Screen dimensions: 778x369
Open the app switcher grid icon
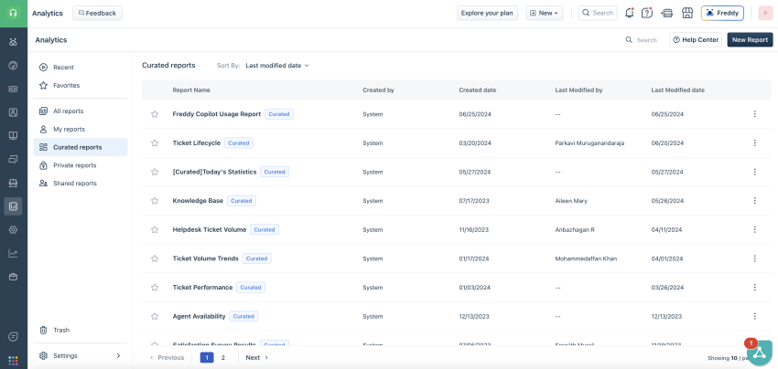14,361
